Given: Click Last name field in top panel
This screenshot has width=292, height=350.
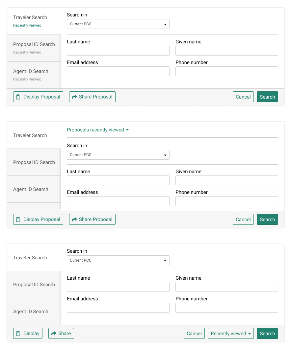Looking at the screenshot, I should pos(118,51).
